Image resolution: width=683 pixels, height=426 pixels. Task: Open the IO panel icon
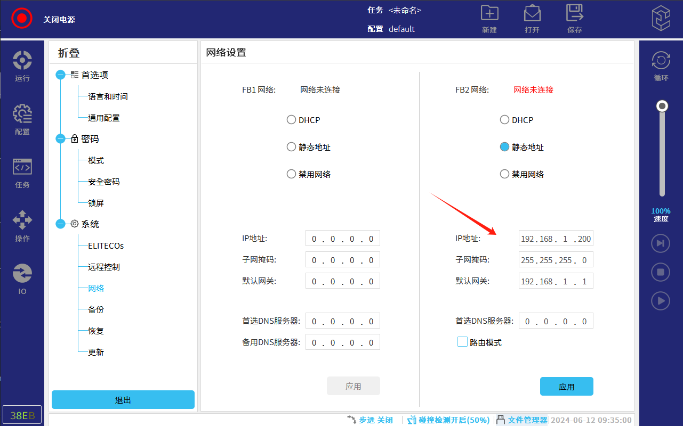[22, 274]
